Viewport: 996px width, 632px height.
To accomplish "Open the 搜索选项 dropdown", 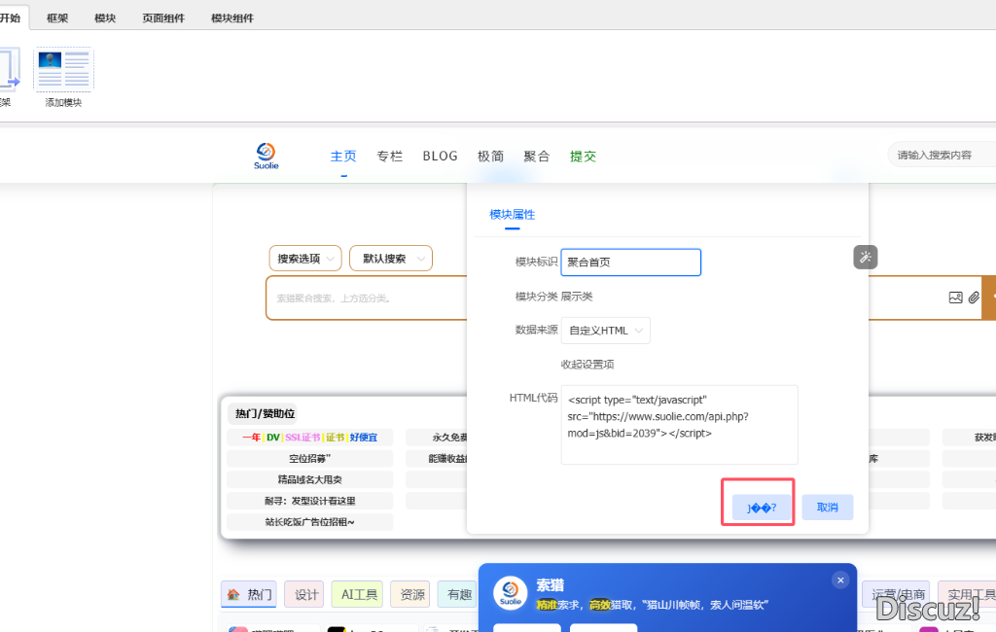I will 305,259.
